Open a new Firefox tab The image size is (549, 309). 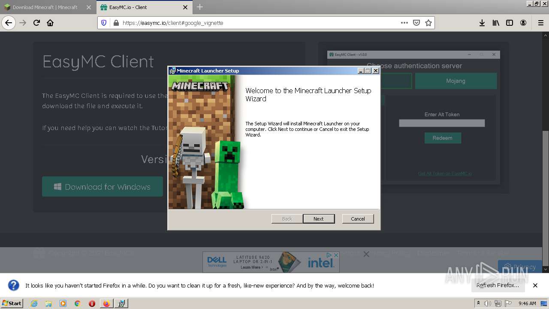click(x=200, y=7)
